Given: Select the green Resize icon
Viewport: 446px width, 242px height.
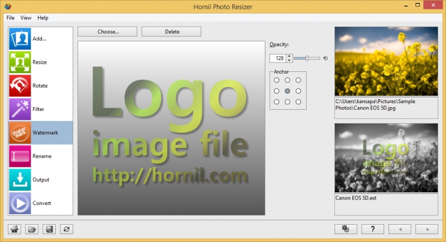Looking at the screenshot, I should click(20, 62).
